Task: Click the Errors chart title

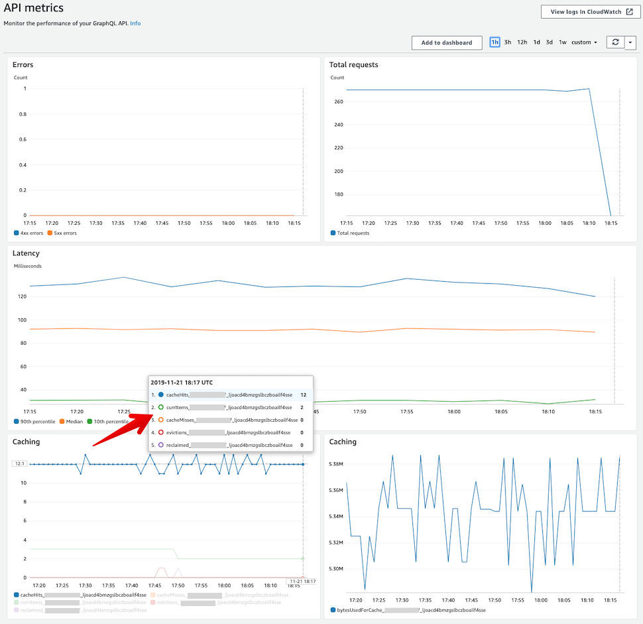Action: tap(23, 65)
